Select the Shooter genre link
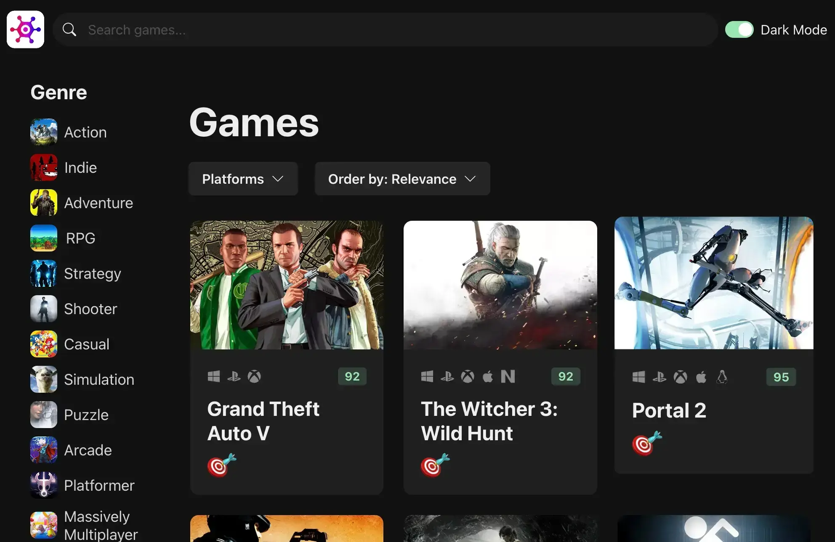The width and height of the screenshot is (835, 542). 90,309
